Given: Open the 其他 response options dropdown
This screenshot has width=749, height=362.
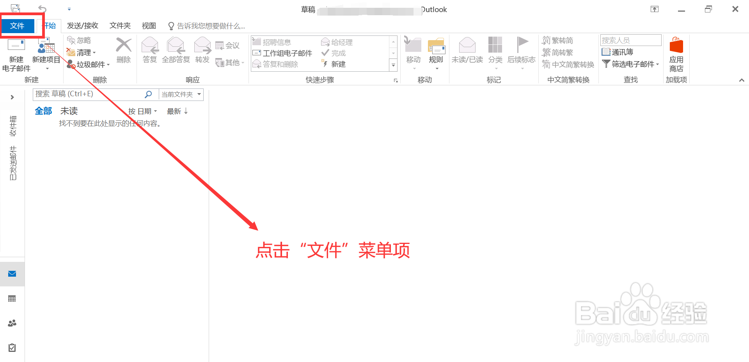Looking at the screenshot, I should click(230, 63).
